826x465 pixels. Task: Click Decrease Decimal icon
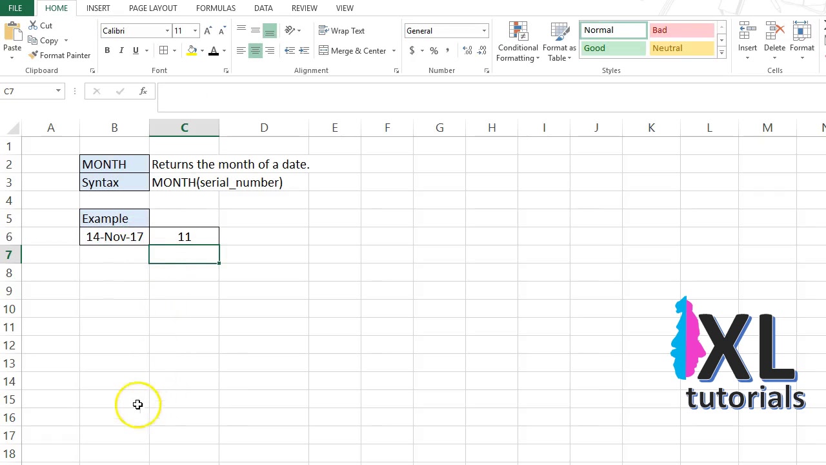[483, 50]
